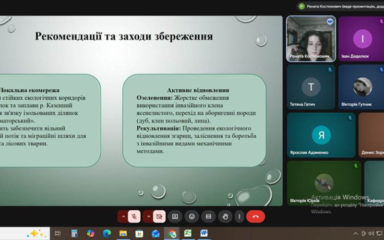Click muted mic icon on Іван Деделюк tile
The height and width of the screenshot is (240, 384).
[381, 22]
